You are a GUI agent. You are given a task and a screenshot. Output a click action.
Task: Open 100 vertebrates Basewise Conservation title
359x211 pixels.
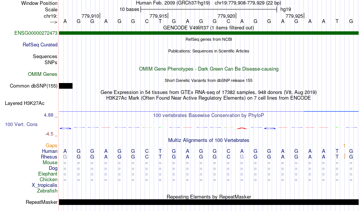(x=208, y=115)
